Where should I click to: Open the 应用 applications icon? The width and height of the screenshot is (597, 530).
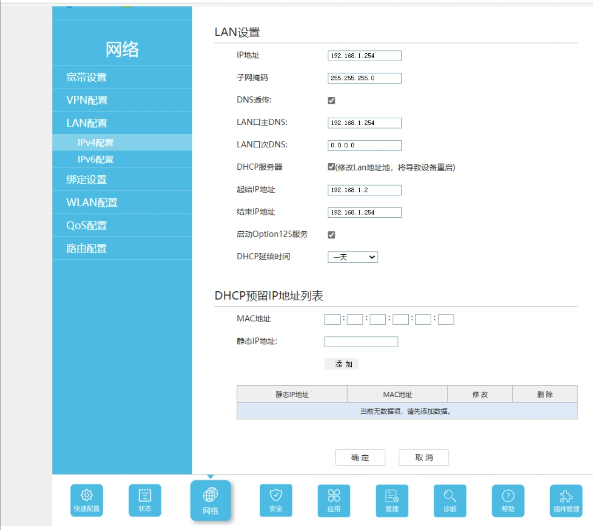[334, 500]
